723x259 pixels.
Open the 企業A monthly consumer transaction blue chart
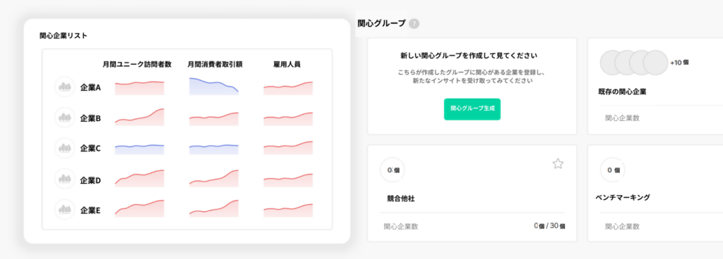(x=214, y=87)
